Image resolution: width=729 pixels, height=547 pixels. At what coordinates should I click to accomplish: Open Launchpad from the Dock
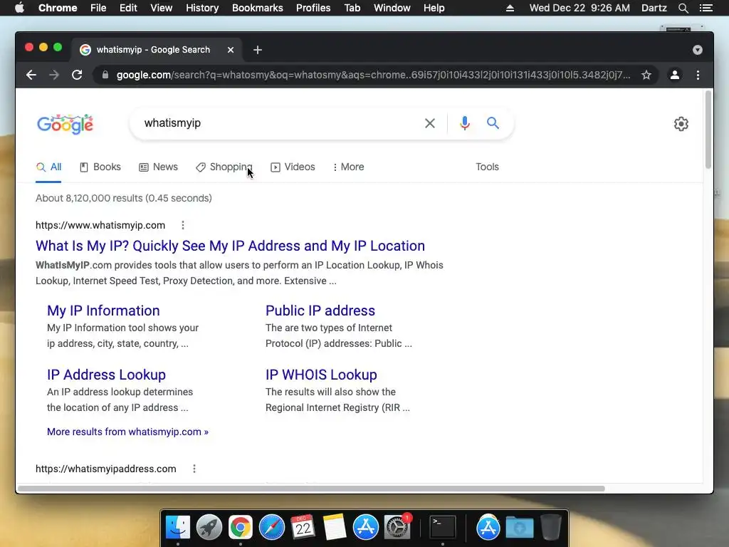point(209,528)
